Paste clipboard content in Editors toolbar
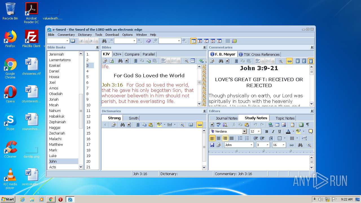This screenshot has width=361, height=203. point(247,125)
